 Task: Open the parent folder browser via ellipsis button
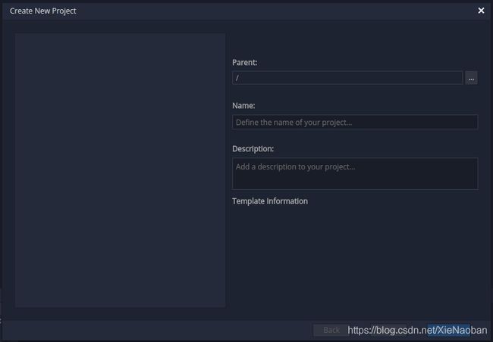[x=471, y=78]
